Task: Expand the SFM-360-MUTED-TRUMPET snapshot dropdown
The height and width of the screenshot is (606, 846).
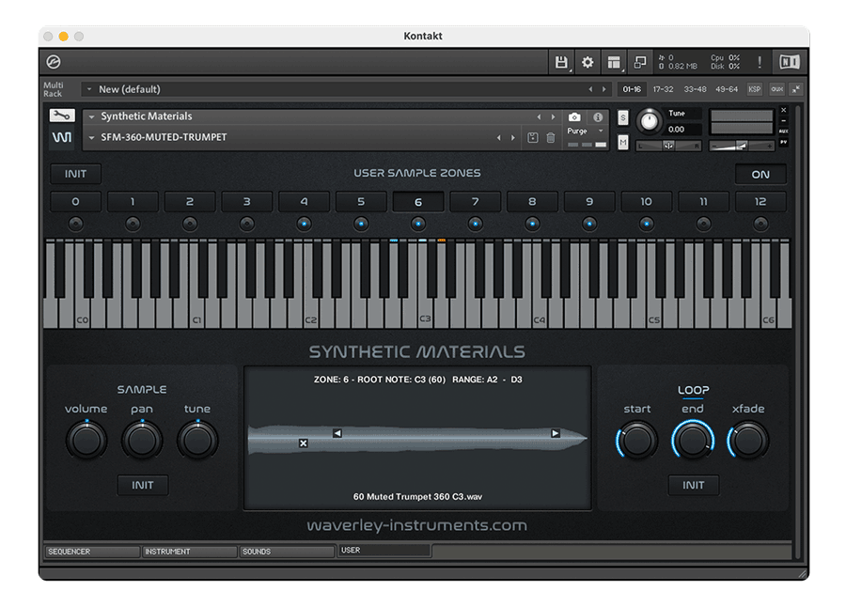Action: [92, 137]
